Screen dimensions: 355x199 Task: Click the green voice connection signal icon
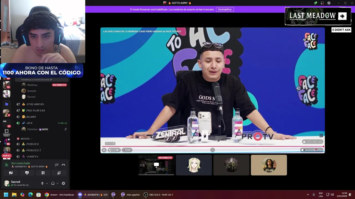click(7, 165)
